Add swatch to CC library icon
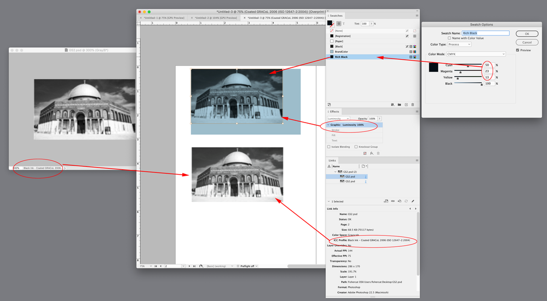The width and height of the screenshot is (547, 301). [x=329, y=105]
